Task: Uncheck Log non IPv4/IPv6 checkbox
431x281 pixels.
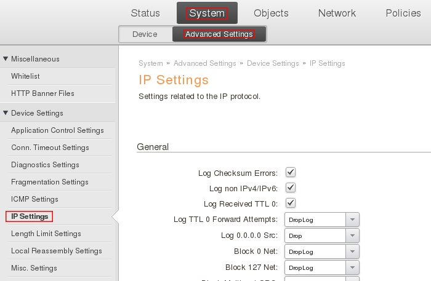Action: coord(291,188)
